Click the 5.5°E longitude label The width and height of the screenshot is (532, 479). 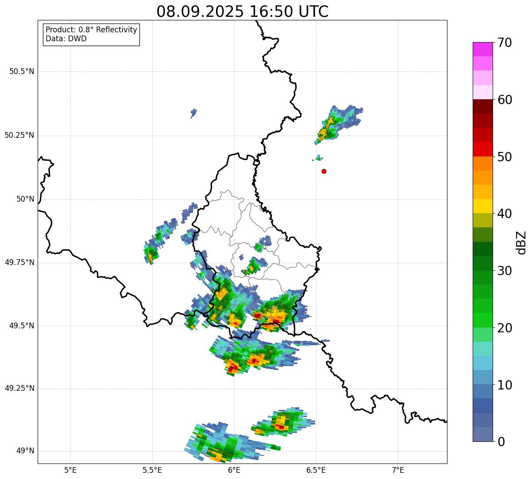(152, 470)
